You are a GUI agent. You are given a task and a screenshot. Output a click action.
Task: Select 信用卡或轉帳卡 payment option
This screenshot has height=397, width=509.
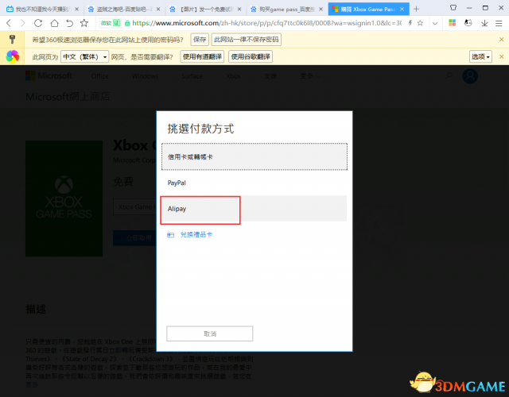click(x=254, y=157)
